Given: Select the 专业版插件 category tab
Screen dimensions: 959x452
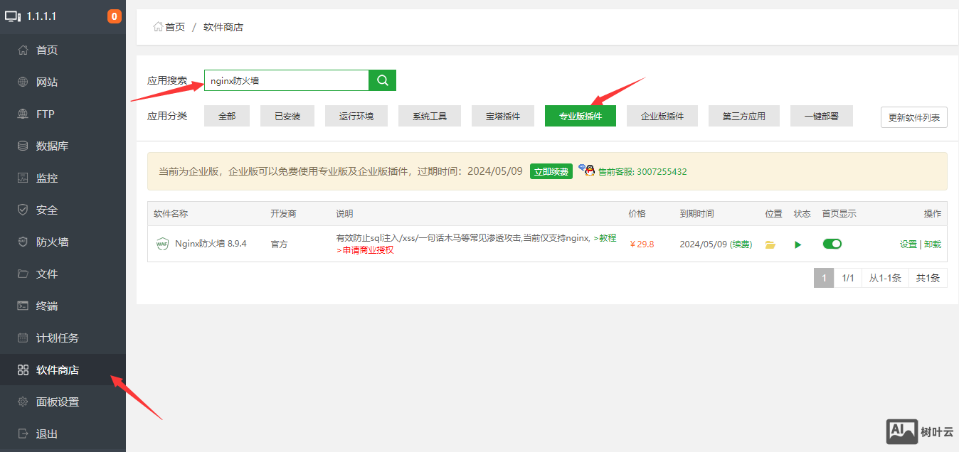Looking at the screenshot, I should tap(580, 116).
